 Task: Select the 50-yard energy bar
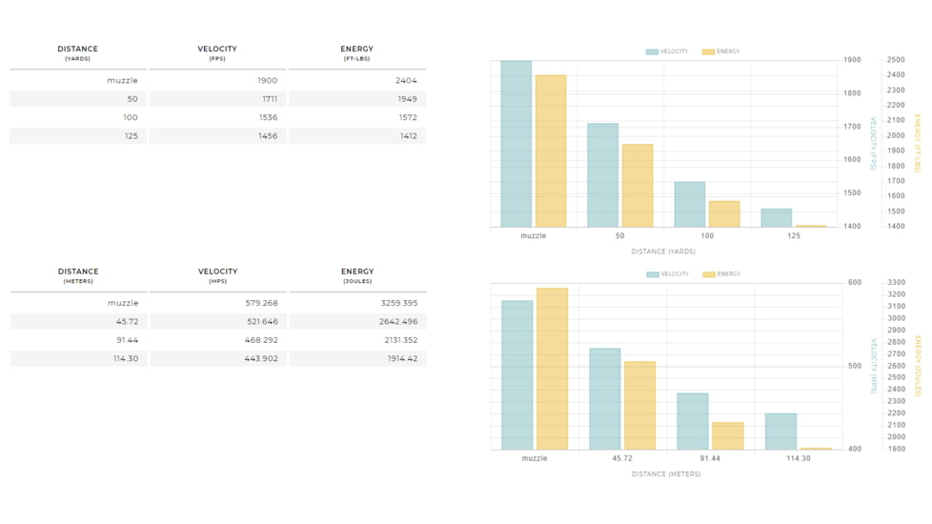pos(637,186)
